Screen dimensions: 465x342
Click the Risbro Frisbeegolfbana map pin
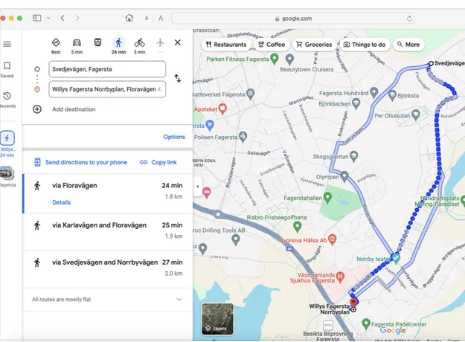tap(297, 227)
